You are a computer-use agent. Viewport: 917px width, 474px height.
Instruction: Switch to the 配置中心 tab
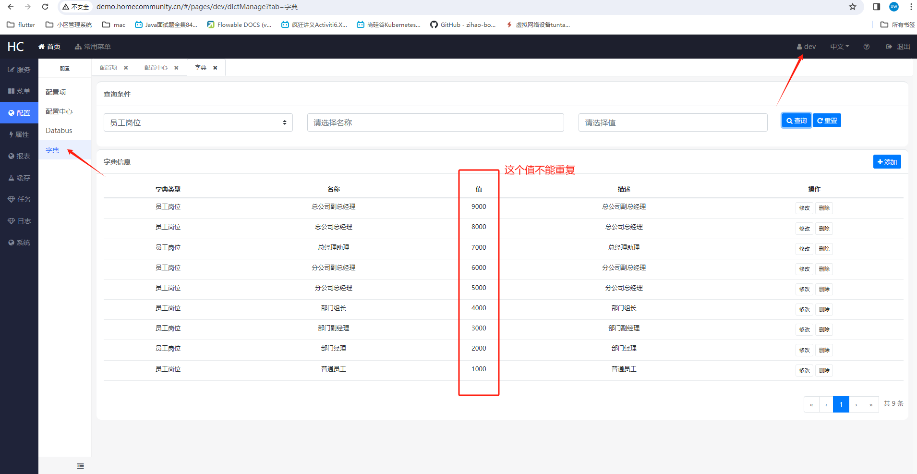[x=156, y=68]
